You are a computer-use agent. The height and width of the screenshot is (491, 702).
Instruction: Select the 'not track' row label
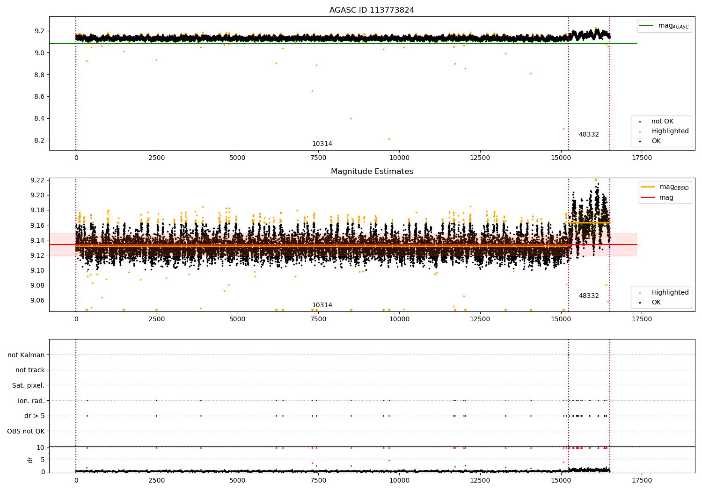[30, 370]
